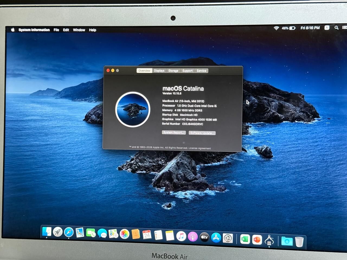347x260 pixels.
Task: Click the System Report... button
Action: (174, 132)
